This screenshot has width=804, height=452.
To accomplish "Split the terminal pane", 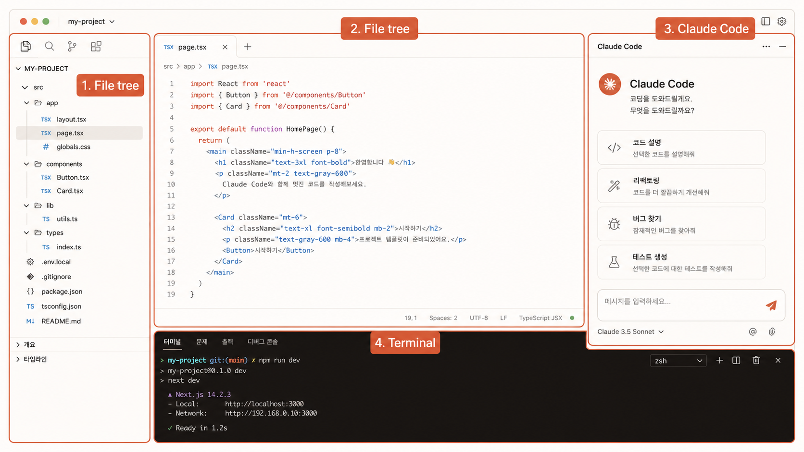I will [736, 360].
